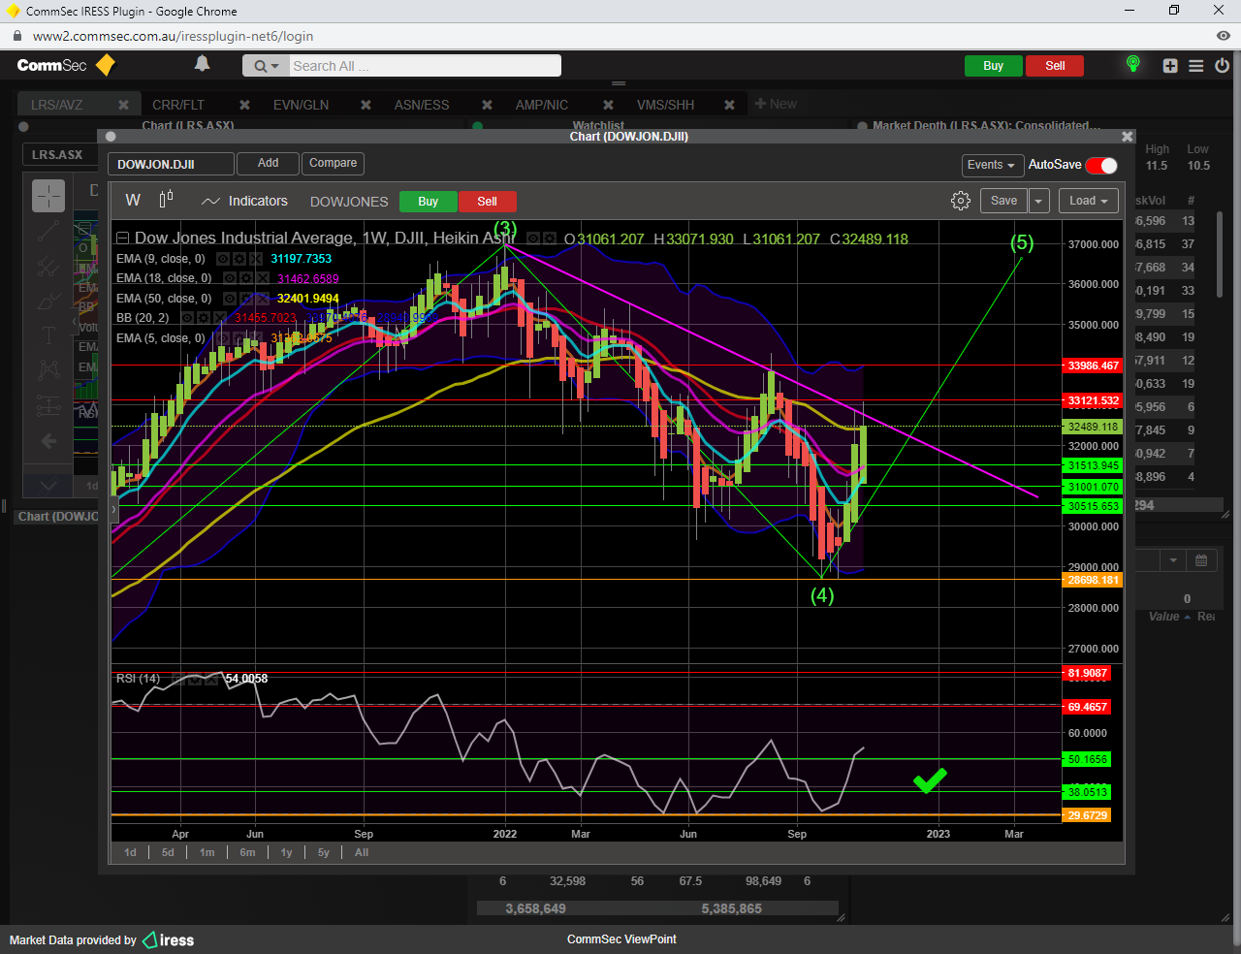Select crosshair tool in LRS.ASX chart
1241x954 pixels.
click(48, 196)
